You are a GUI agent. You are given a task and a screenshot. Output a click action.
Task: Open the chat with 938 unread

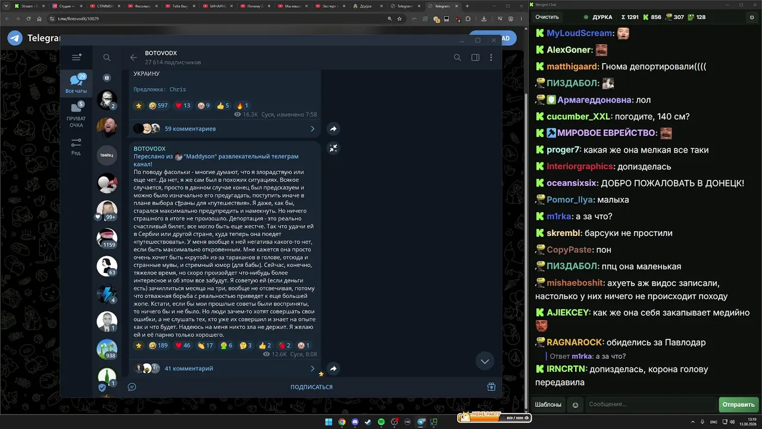point(107,349)
